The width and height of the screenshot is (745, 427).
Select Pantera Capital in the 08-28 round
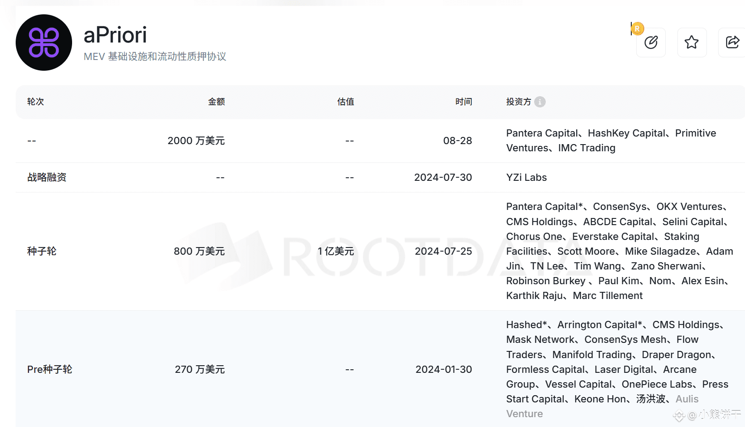(x=542, y=133)
